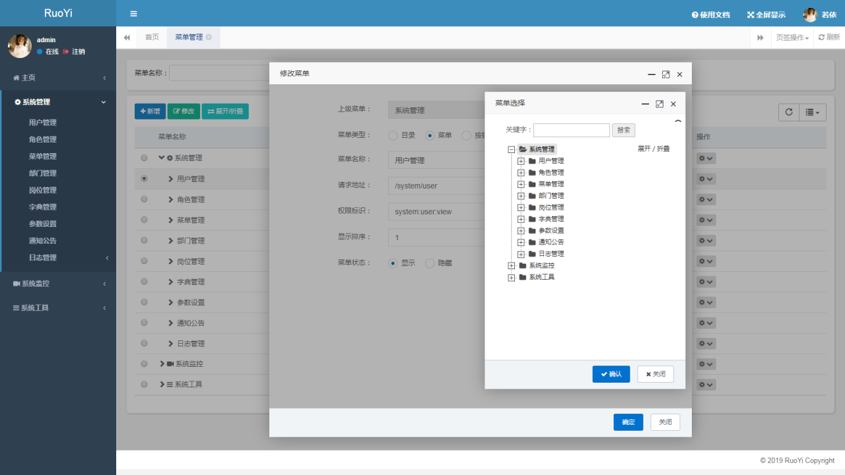
Task: Click the 搜索 button in 菜单选择
Action: (x=623, y=131)
